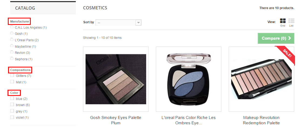This screenshot has height=127, width=305.
Task: Click the Compare (0) button
Action: point(276,38)
